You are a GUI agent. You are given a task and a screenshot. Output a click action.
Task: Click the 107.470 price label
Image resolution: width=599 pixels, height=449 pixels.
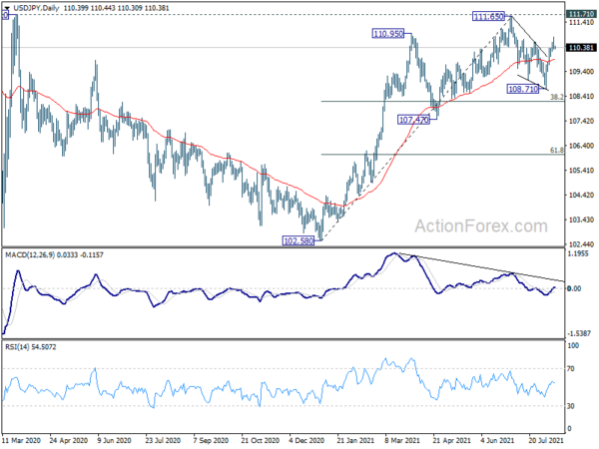[x=413, y=120]
